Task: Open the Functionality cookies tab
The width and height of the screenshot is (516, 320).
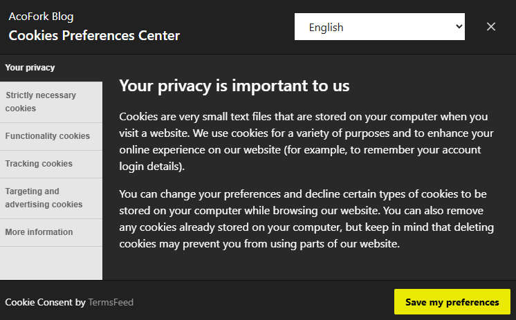Action: tap(48, 136)
